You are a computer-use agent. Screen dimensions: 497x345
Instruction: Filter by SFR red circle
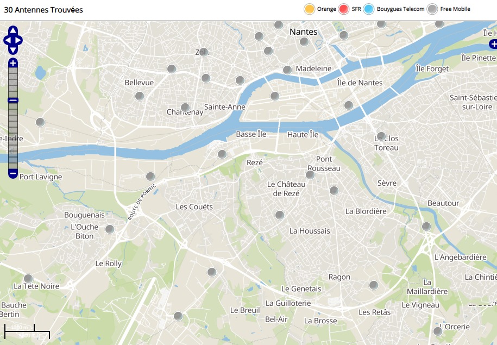pyautogui.click(x=344, y=9)
